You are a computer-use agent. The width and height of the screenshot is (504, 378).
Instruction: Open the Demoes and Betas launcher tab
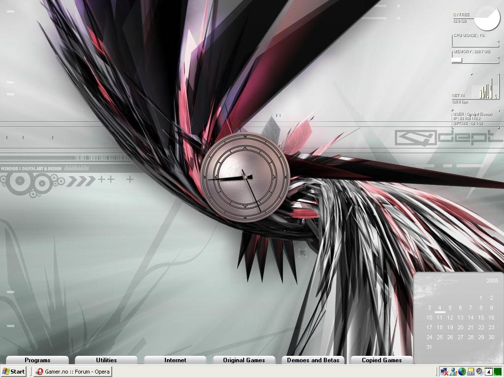click(x=313, y=360)
